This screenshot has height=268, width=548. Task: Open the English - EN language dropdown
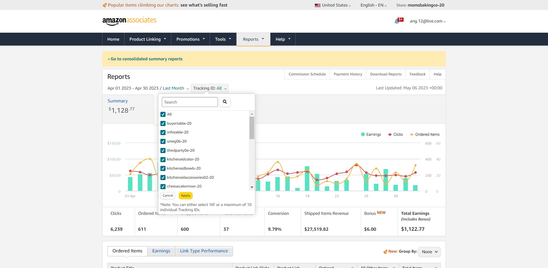coord(374,5)
